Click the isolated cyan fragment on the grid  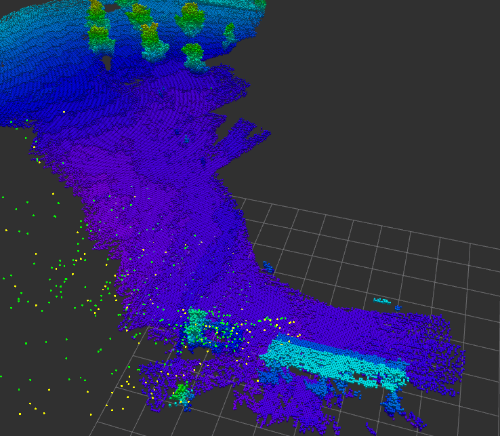click(x=382, y=300)
